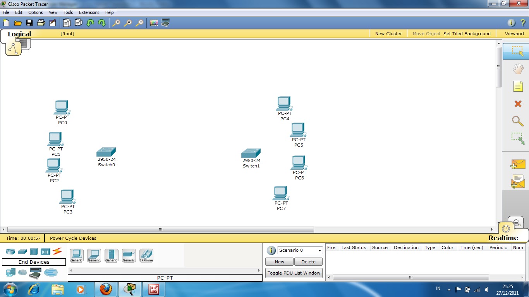Select Connections lightning bolt category

click(57, 251)
